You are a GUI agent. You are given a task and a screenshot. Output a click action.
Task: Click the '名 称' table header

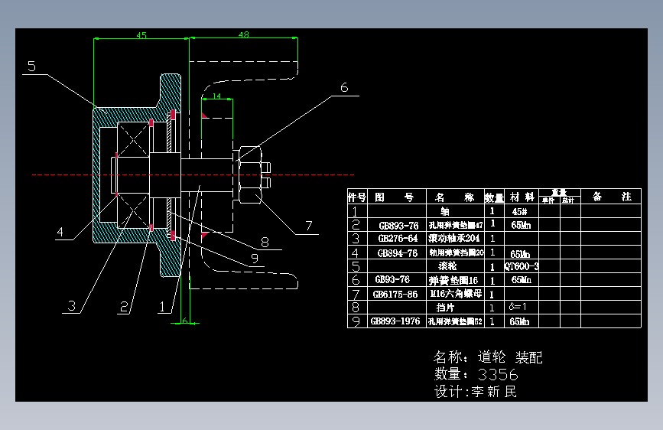tap(454, 197)
